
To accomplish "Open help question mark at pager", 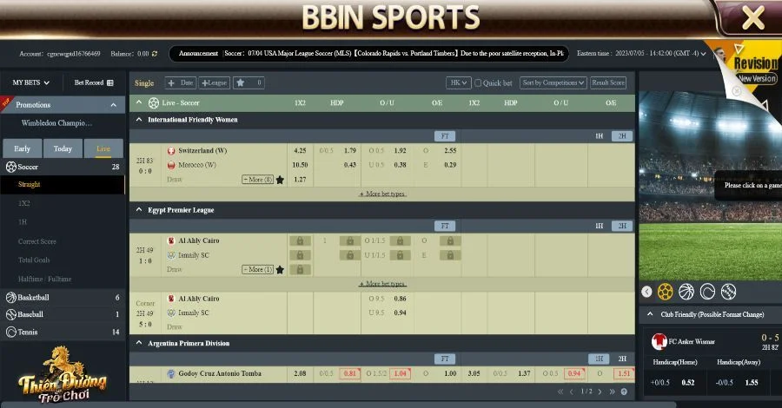I will point(624,392).
